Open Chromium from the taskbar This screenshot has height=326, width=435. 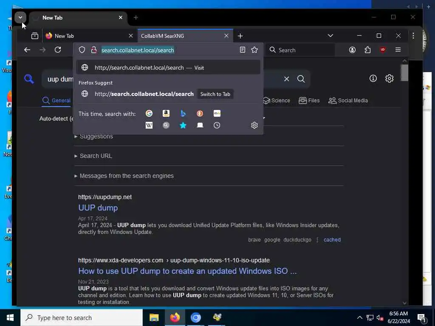[x=195, y=318]
